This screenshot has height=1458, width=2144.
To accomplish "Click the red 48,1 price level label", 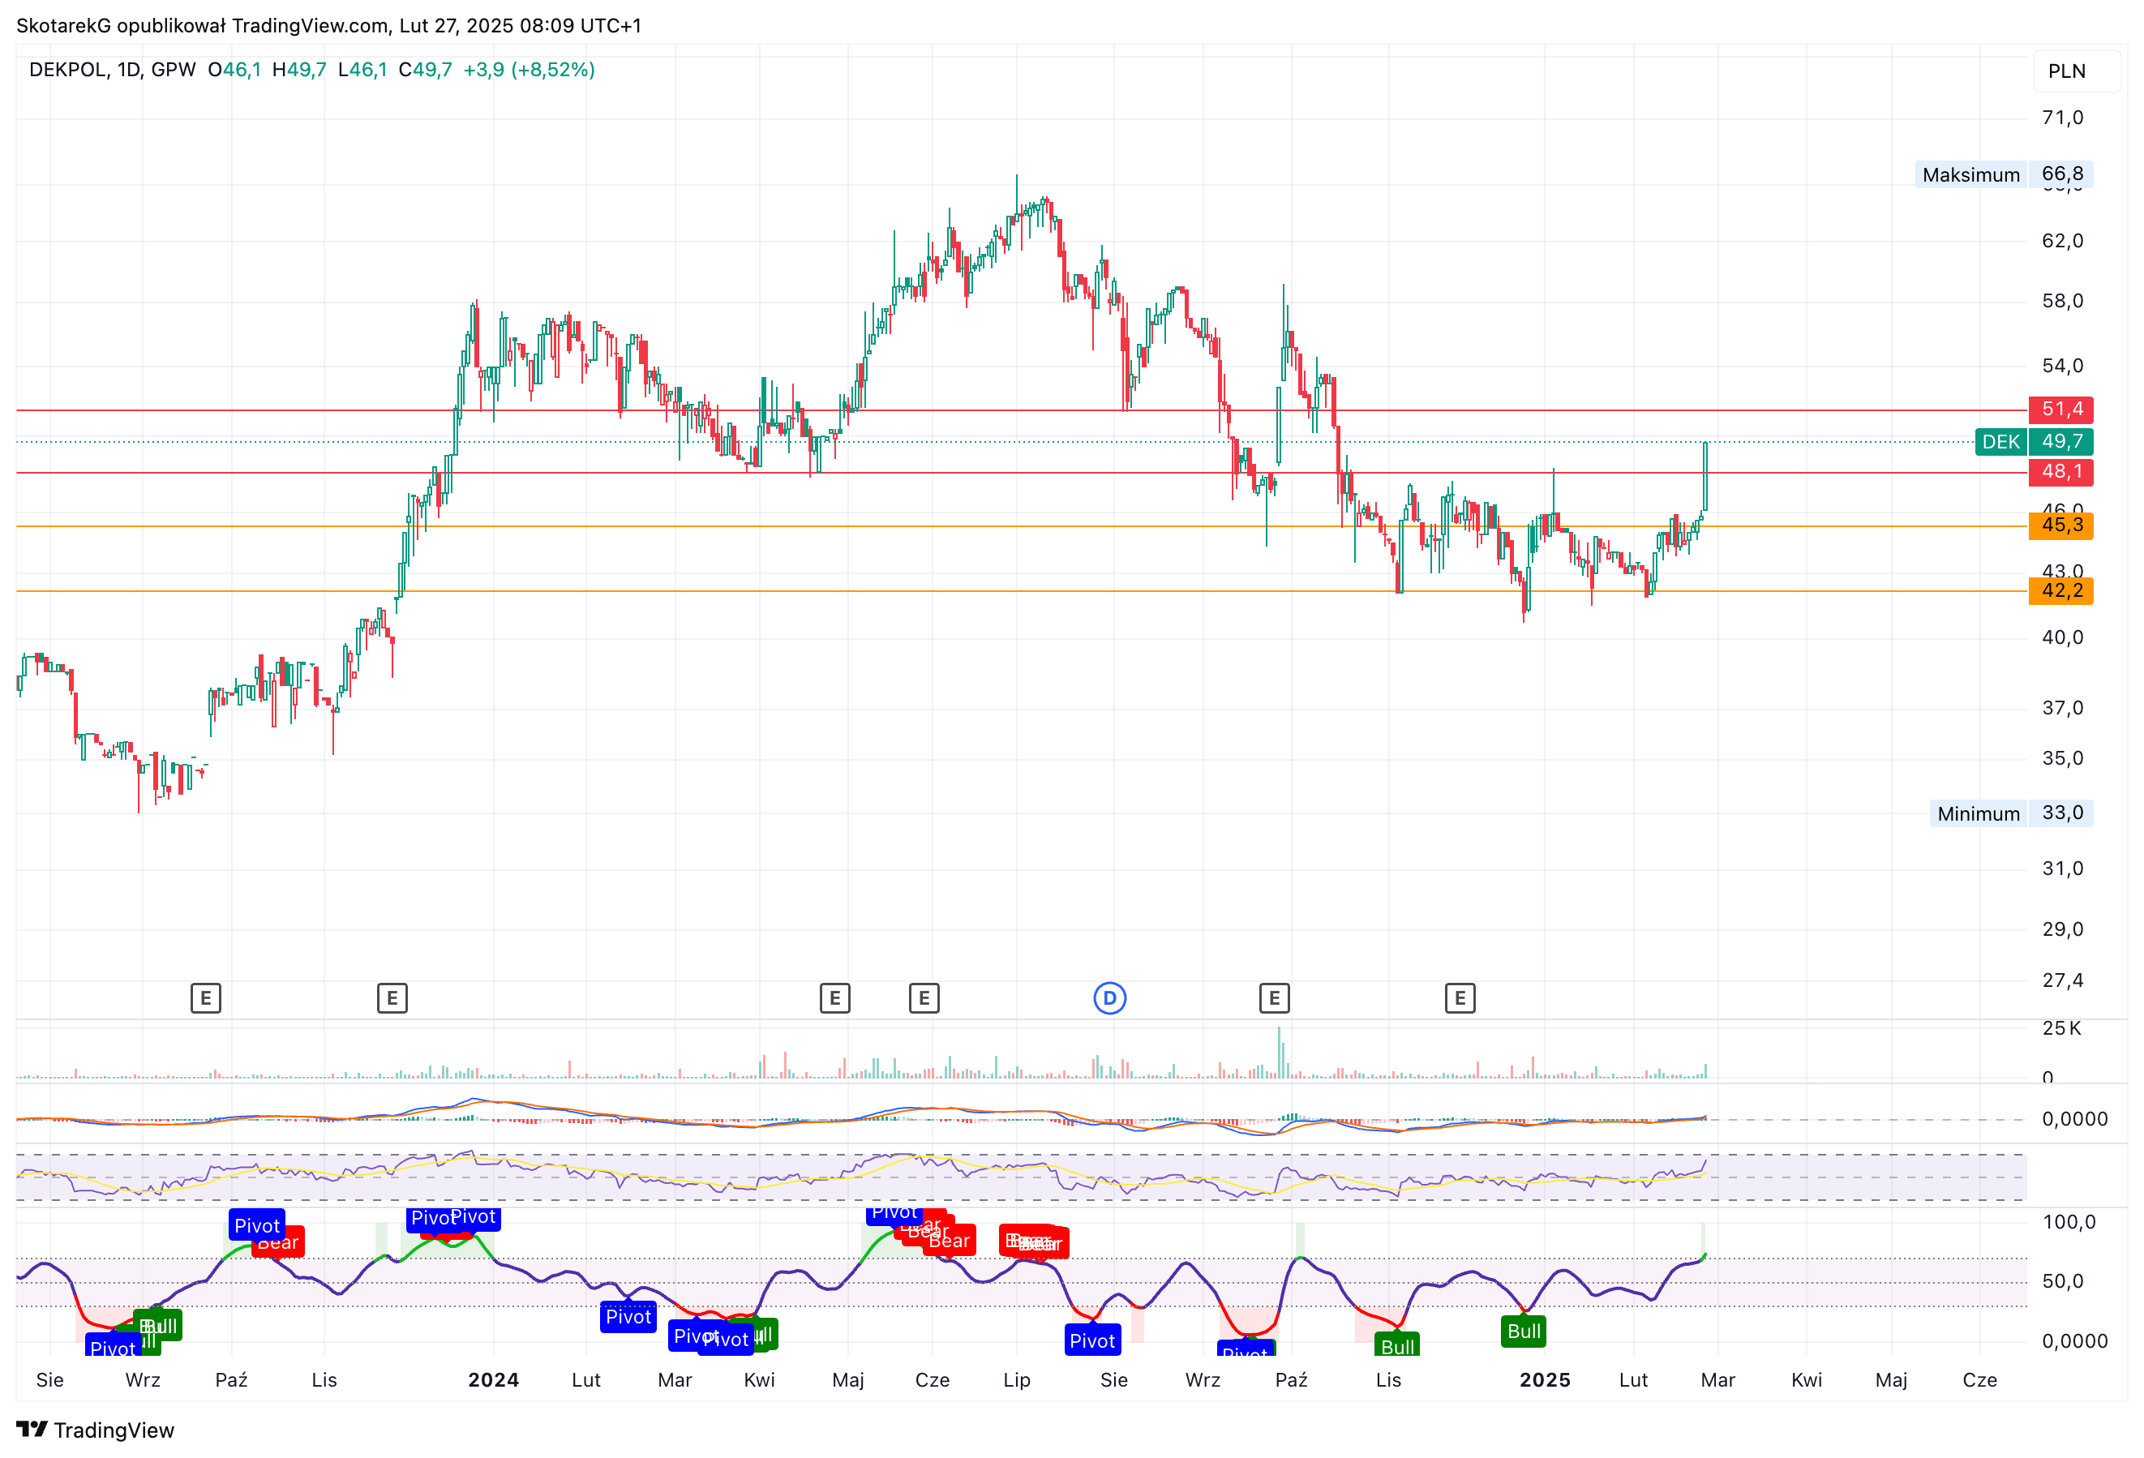I will tap(2061, 472).
